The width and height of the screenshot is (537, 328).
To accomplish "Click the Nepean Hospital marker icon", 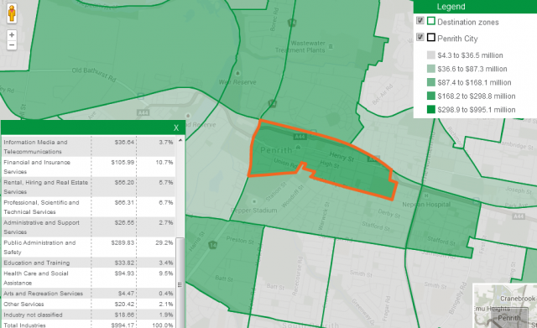I will tap(426, 195).
